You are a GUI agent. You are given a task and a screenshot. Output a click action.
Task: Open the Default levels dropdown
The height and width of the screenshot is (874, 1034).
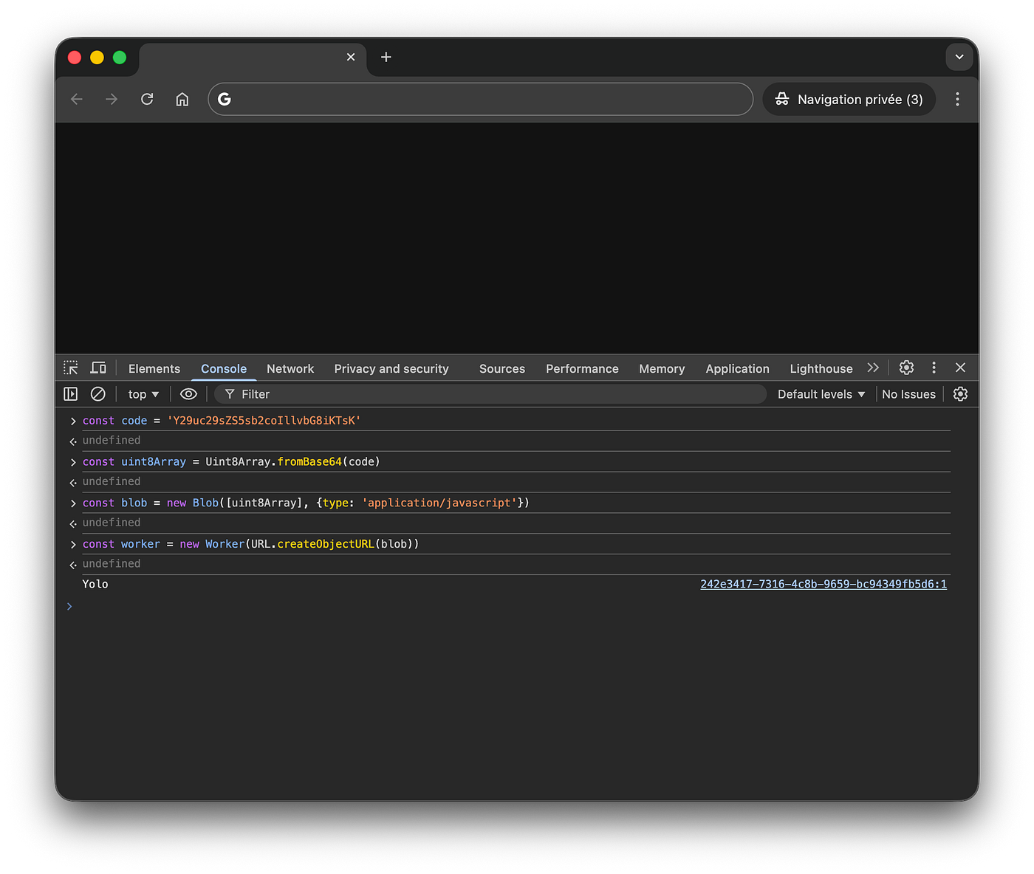[821, 393]
